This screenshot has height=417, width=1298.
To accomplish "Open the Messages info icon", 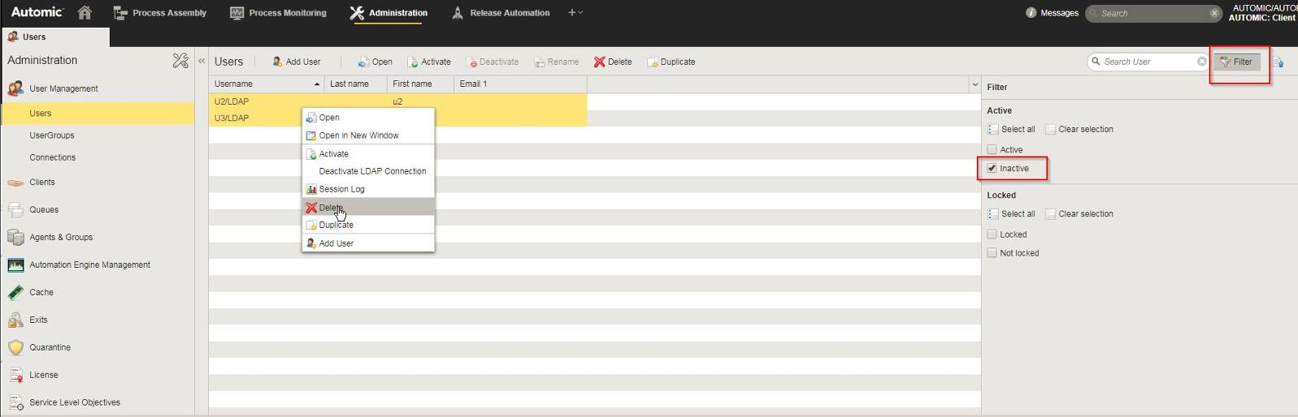I will click(x=1031, y=13).
